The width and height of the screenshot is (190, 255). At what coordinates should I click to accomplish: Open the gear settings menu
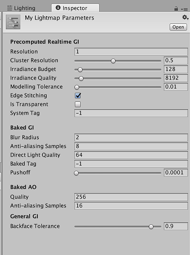coord(185,17)
